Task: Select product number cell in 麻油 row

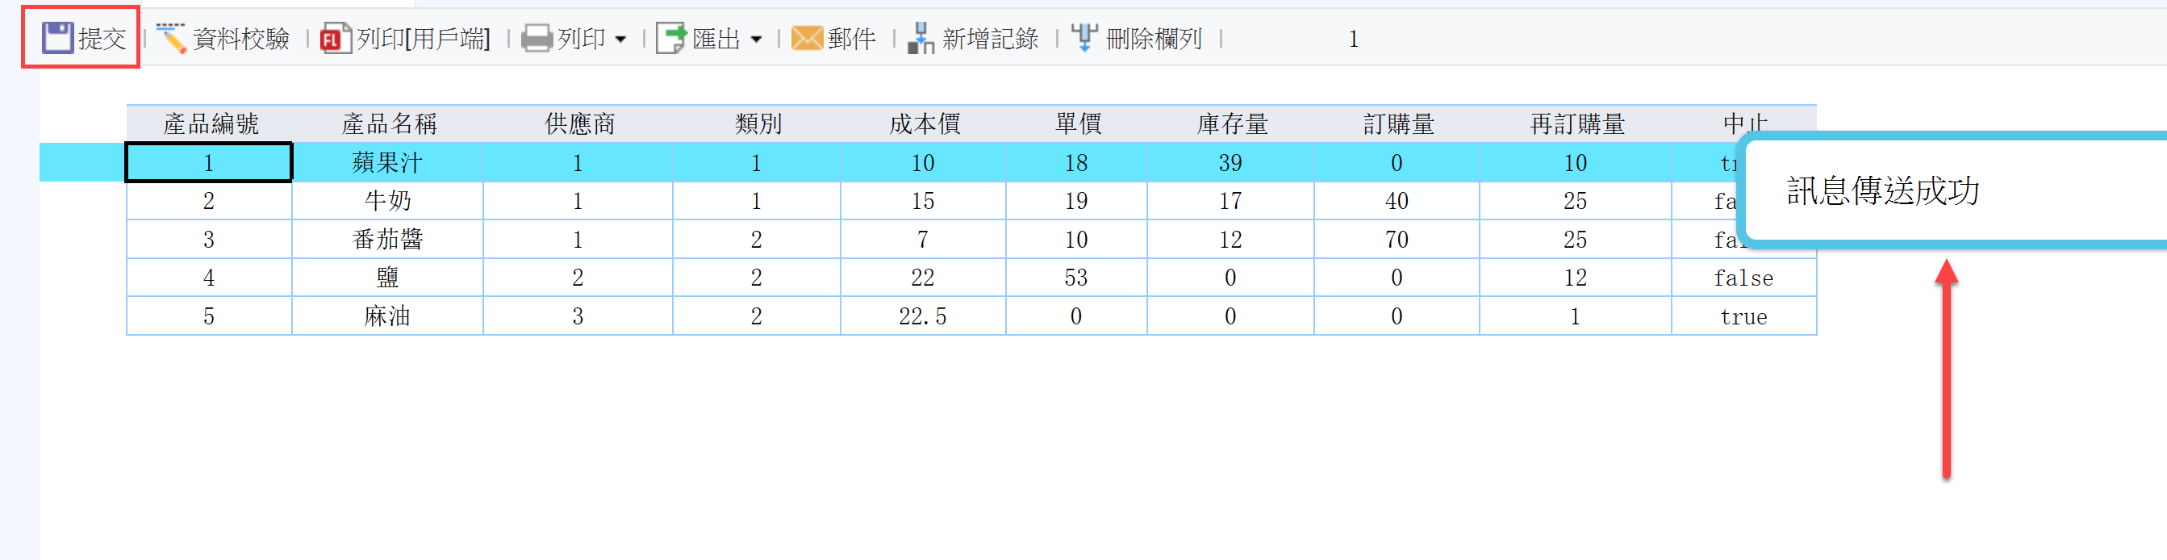Action: point(210,316)
